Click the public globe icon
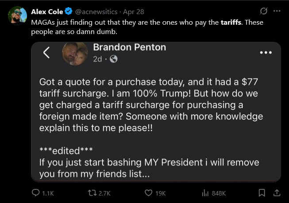The height and width of the screenshot is (203, 289). (x=113, y=60)
